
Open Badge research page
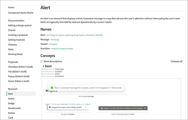point(11,103)
